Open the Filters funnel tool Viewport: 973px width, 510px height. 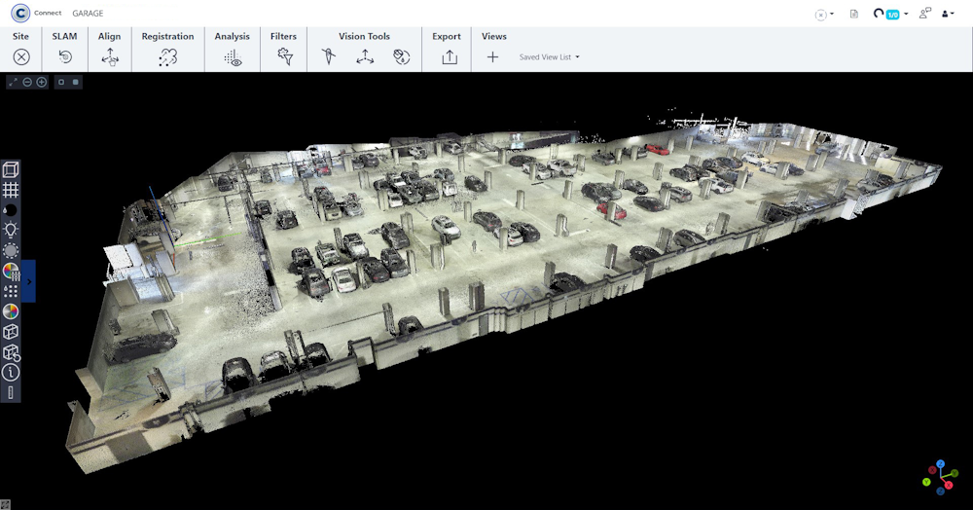(x=284, y=57)
